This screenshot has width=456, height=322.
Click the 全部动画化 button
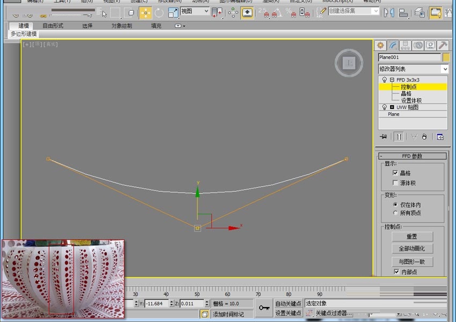[x=412, y=248]
